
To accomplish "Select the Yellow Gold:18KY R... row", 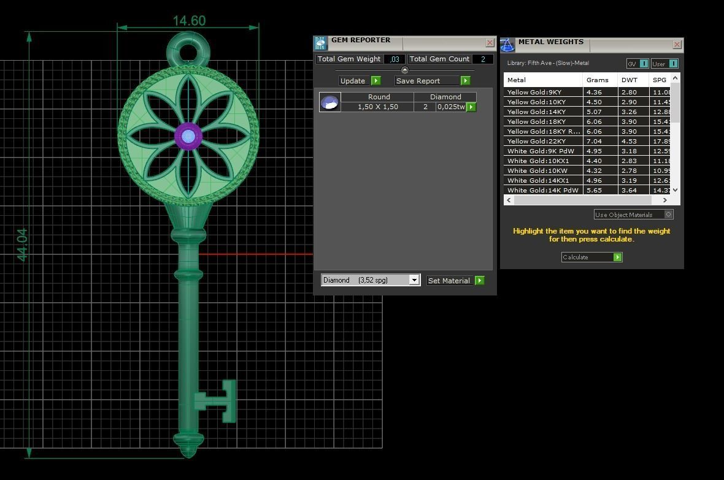I will click(x=587, y=131).
